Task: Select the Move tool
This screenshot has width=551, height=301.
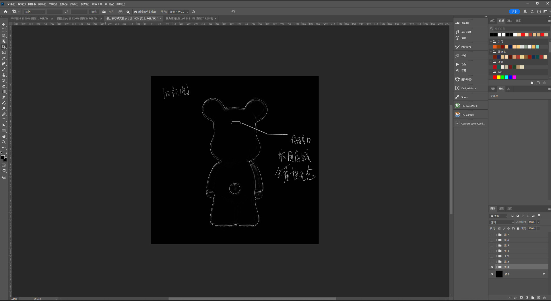Action: 4,25
